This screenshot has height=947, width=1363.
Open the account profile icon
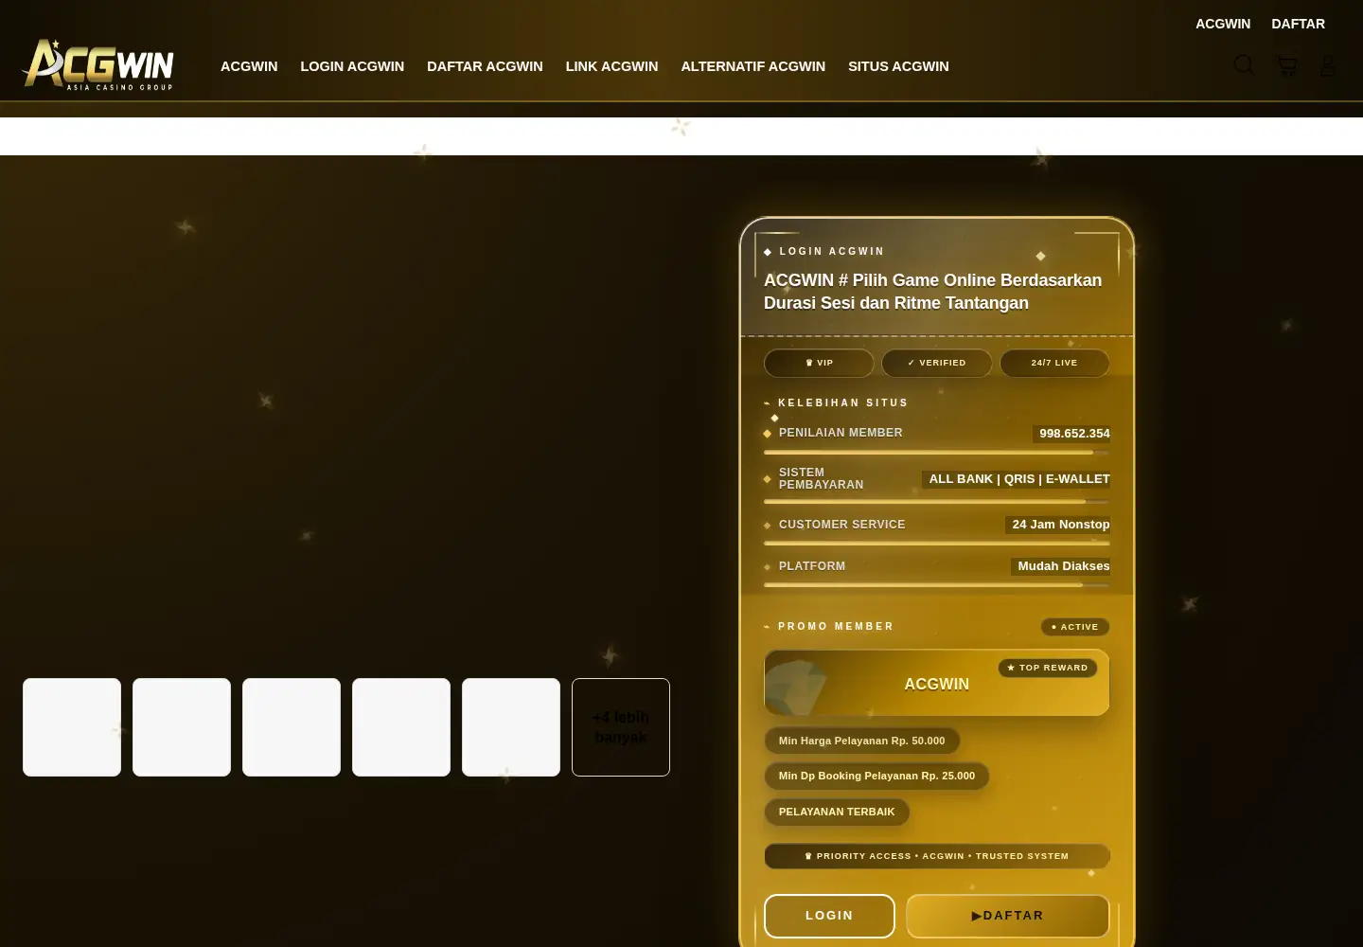point(1328,65)
